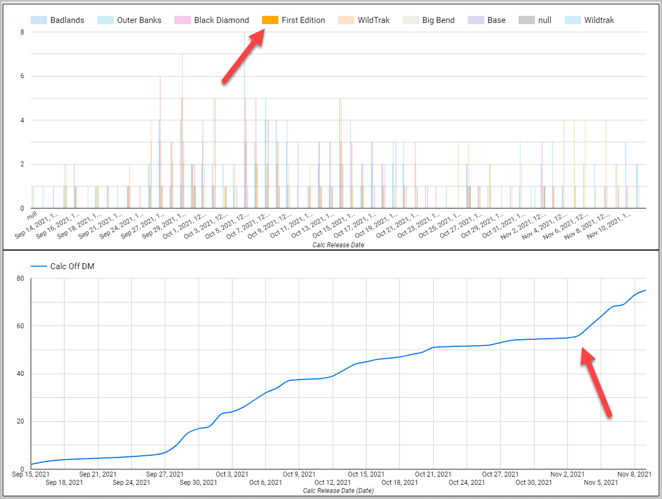Click the 40 value on the line chart y-axis

19,374
